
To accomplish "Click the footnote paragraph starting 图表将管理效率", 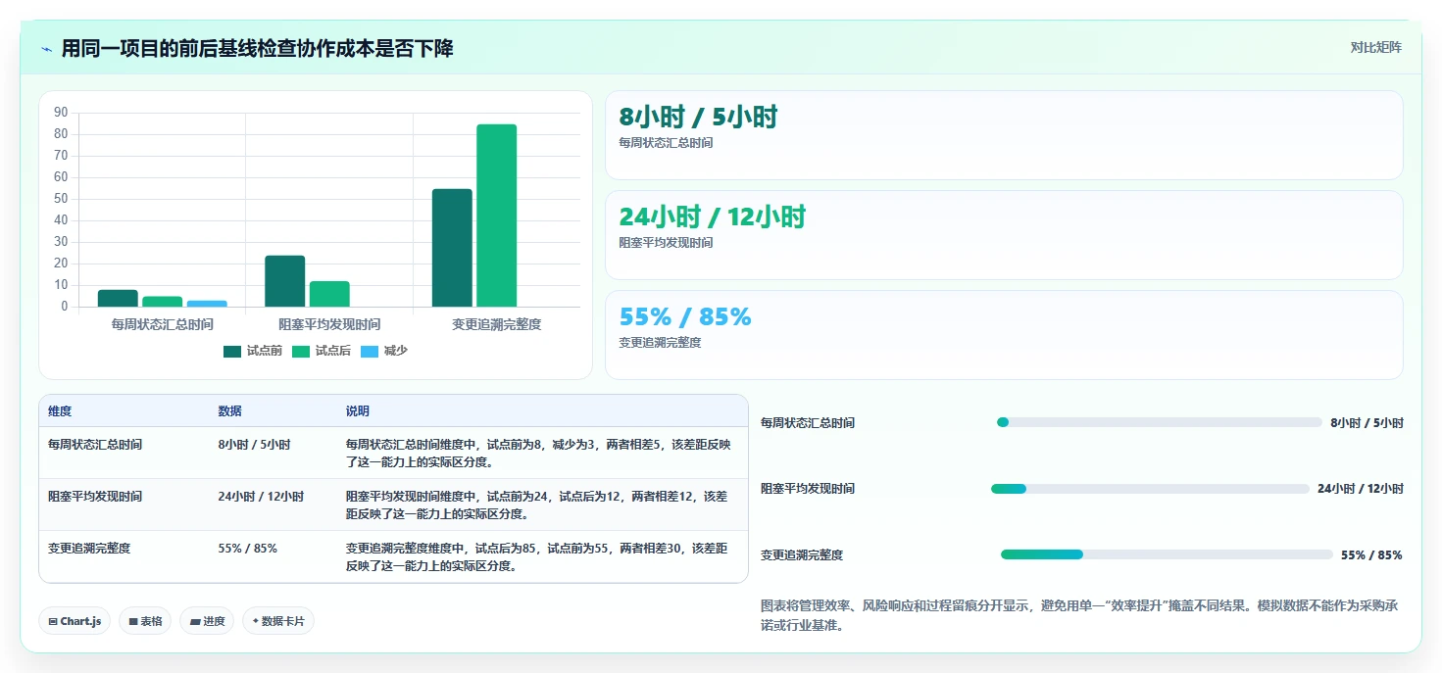I will pos(1079,615).
